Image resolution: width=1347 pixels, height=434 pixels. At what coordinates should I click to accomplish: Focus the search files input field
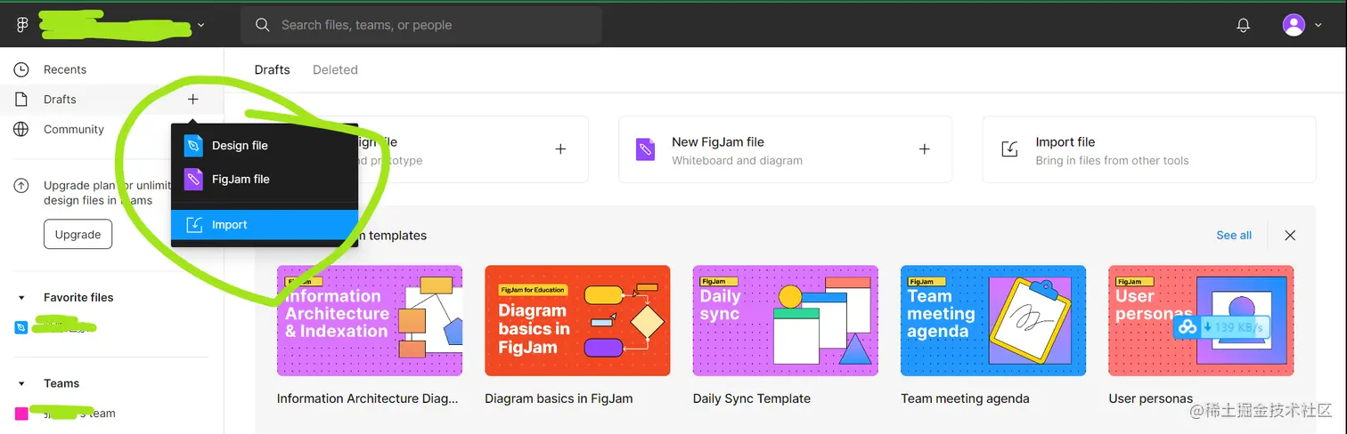[421, 25]
